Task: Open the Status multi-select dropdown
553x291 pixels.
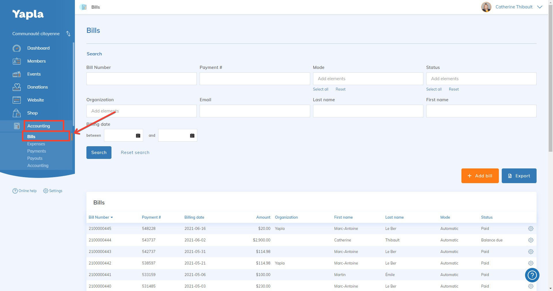Action: (x=481, y=79)
